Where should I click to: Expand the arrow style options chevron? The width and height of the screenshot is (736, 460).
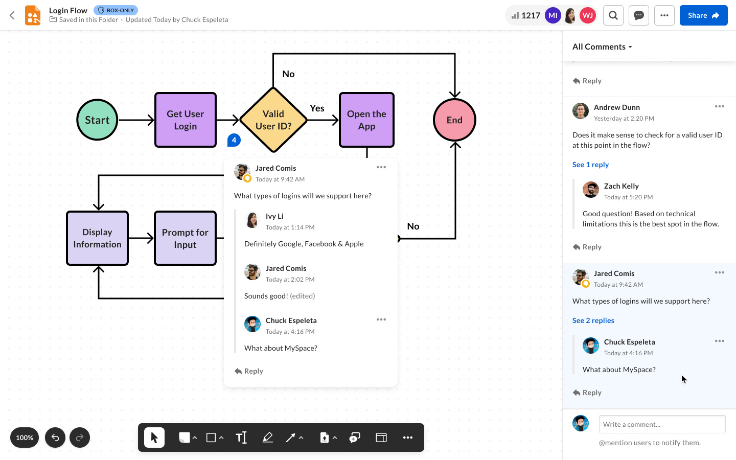click(301, 440)
